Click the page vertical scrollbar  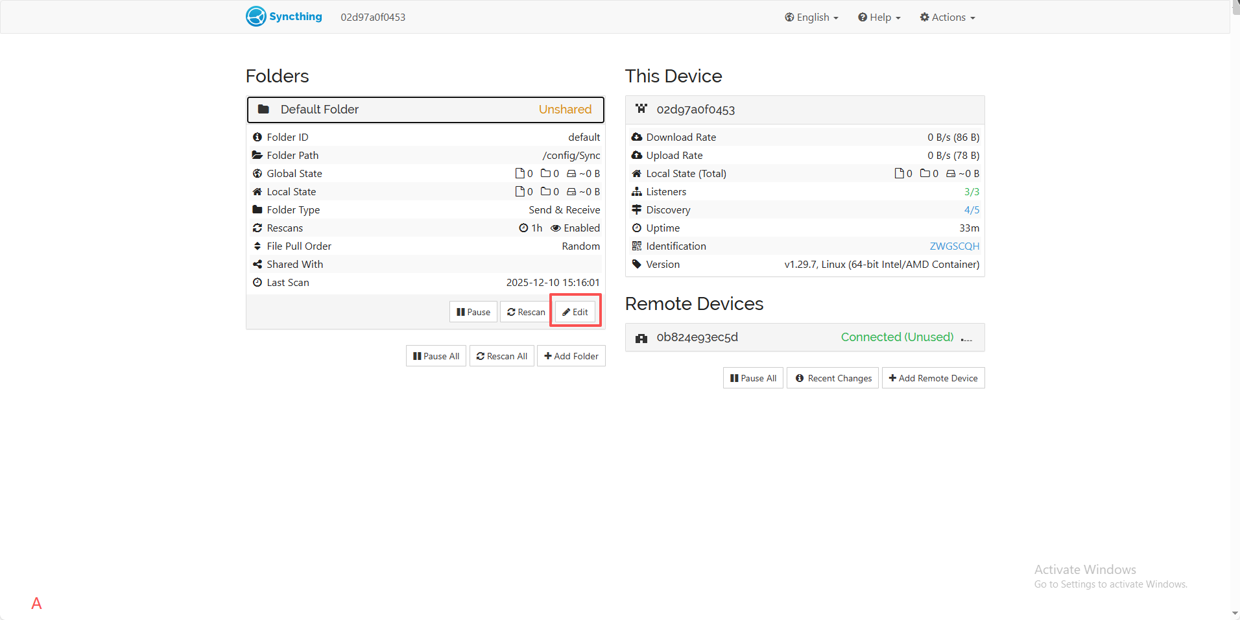1235,310
